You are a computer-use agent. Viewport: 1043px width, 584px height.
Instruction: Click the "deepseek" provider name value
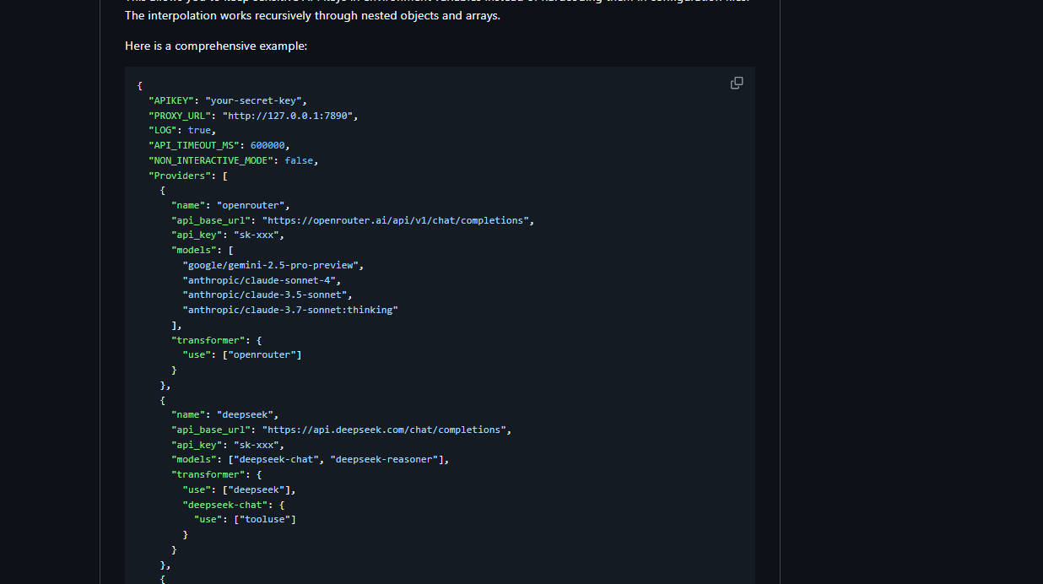[247, 414]
